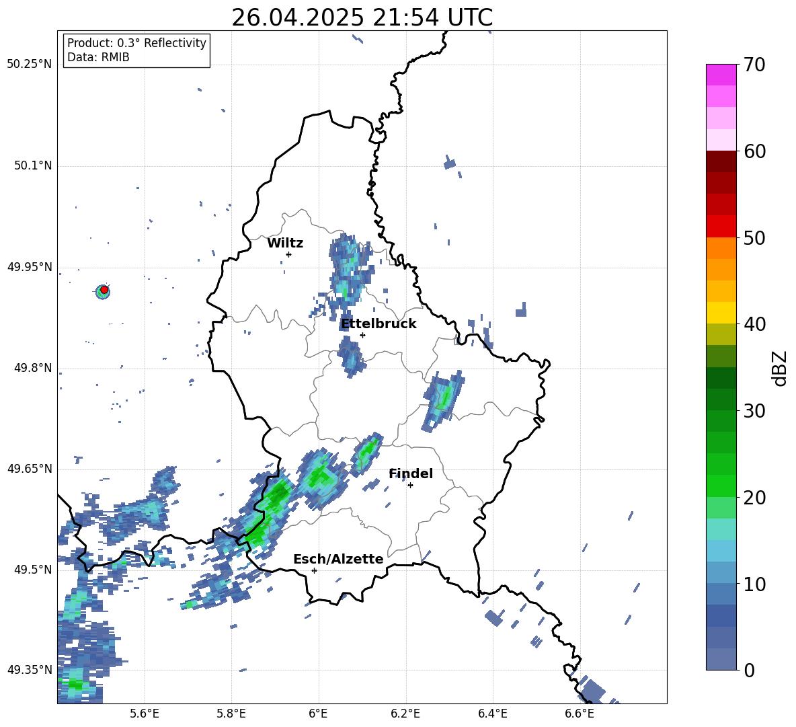Image resolution: width=796 pixels, height=727 pixels.
Task: Click the red radar site marker
Action: [104, 290]
